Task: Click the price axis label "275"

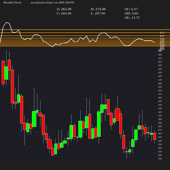Action: 160,130
